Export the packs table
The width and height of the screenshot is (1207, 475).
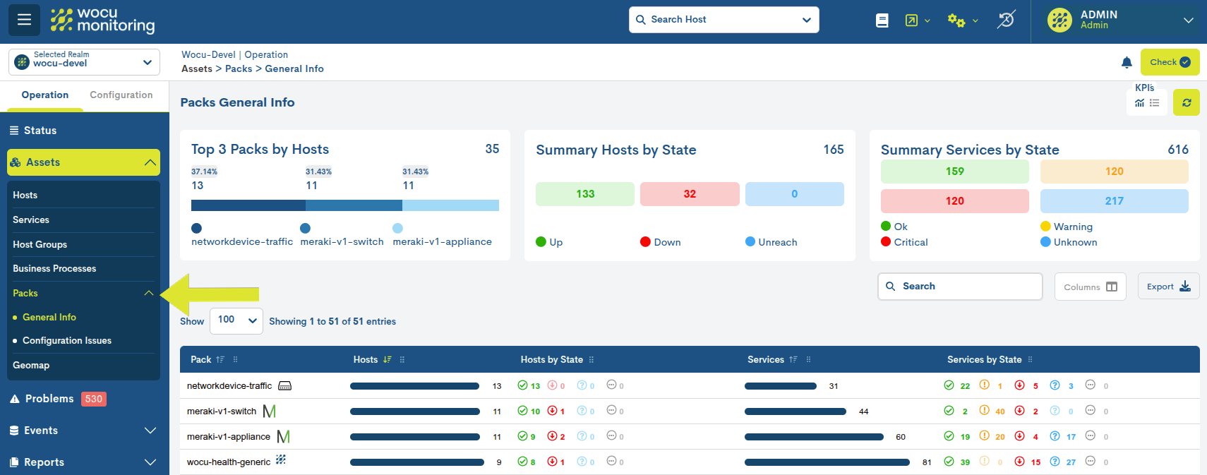point(1167,287)
